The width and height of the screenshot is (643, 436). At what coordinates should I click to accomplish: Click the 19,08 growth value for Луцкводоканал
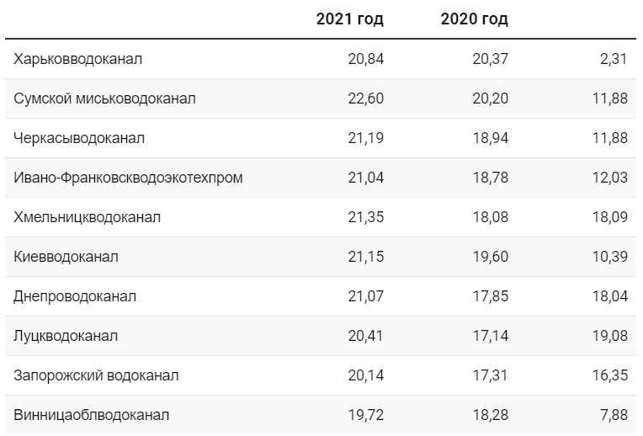tap(610, 336)
